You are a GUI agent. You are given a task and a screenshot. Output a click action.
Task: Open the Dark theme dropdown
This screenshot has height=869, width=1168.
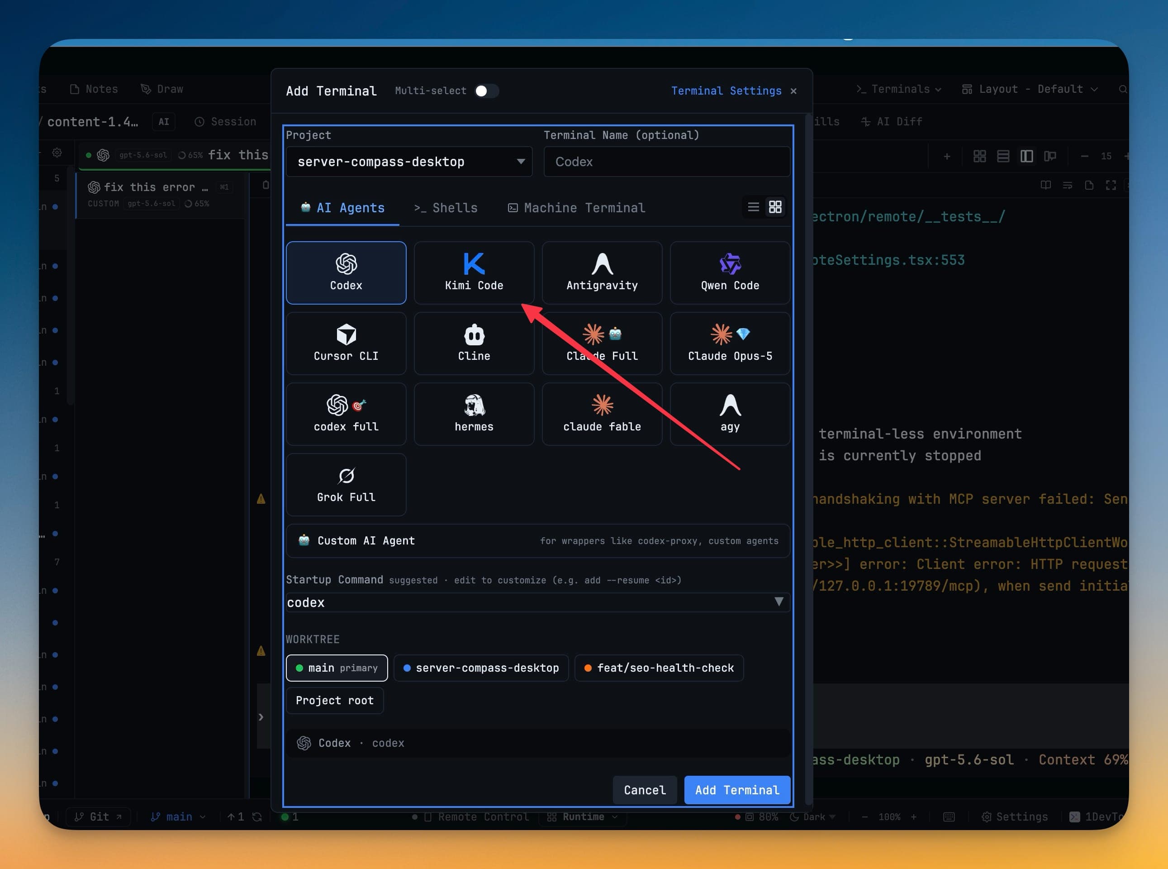(x=812, y=817)
